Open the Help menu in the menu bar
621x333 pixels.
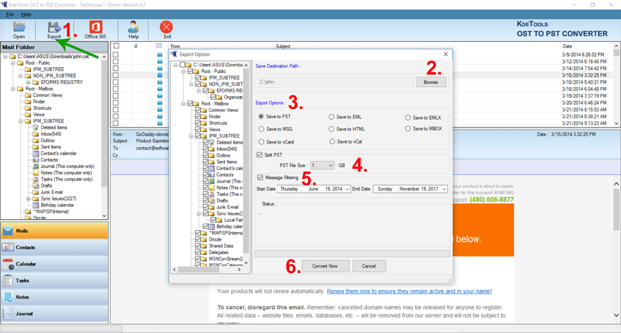pyautogui.click(x=26, y=14)
